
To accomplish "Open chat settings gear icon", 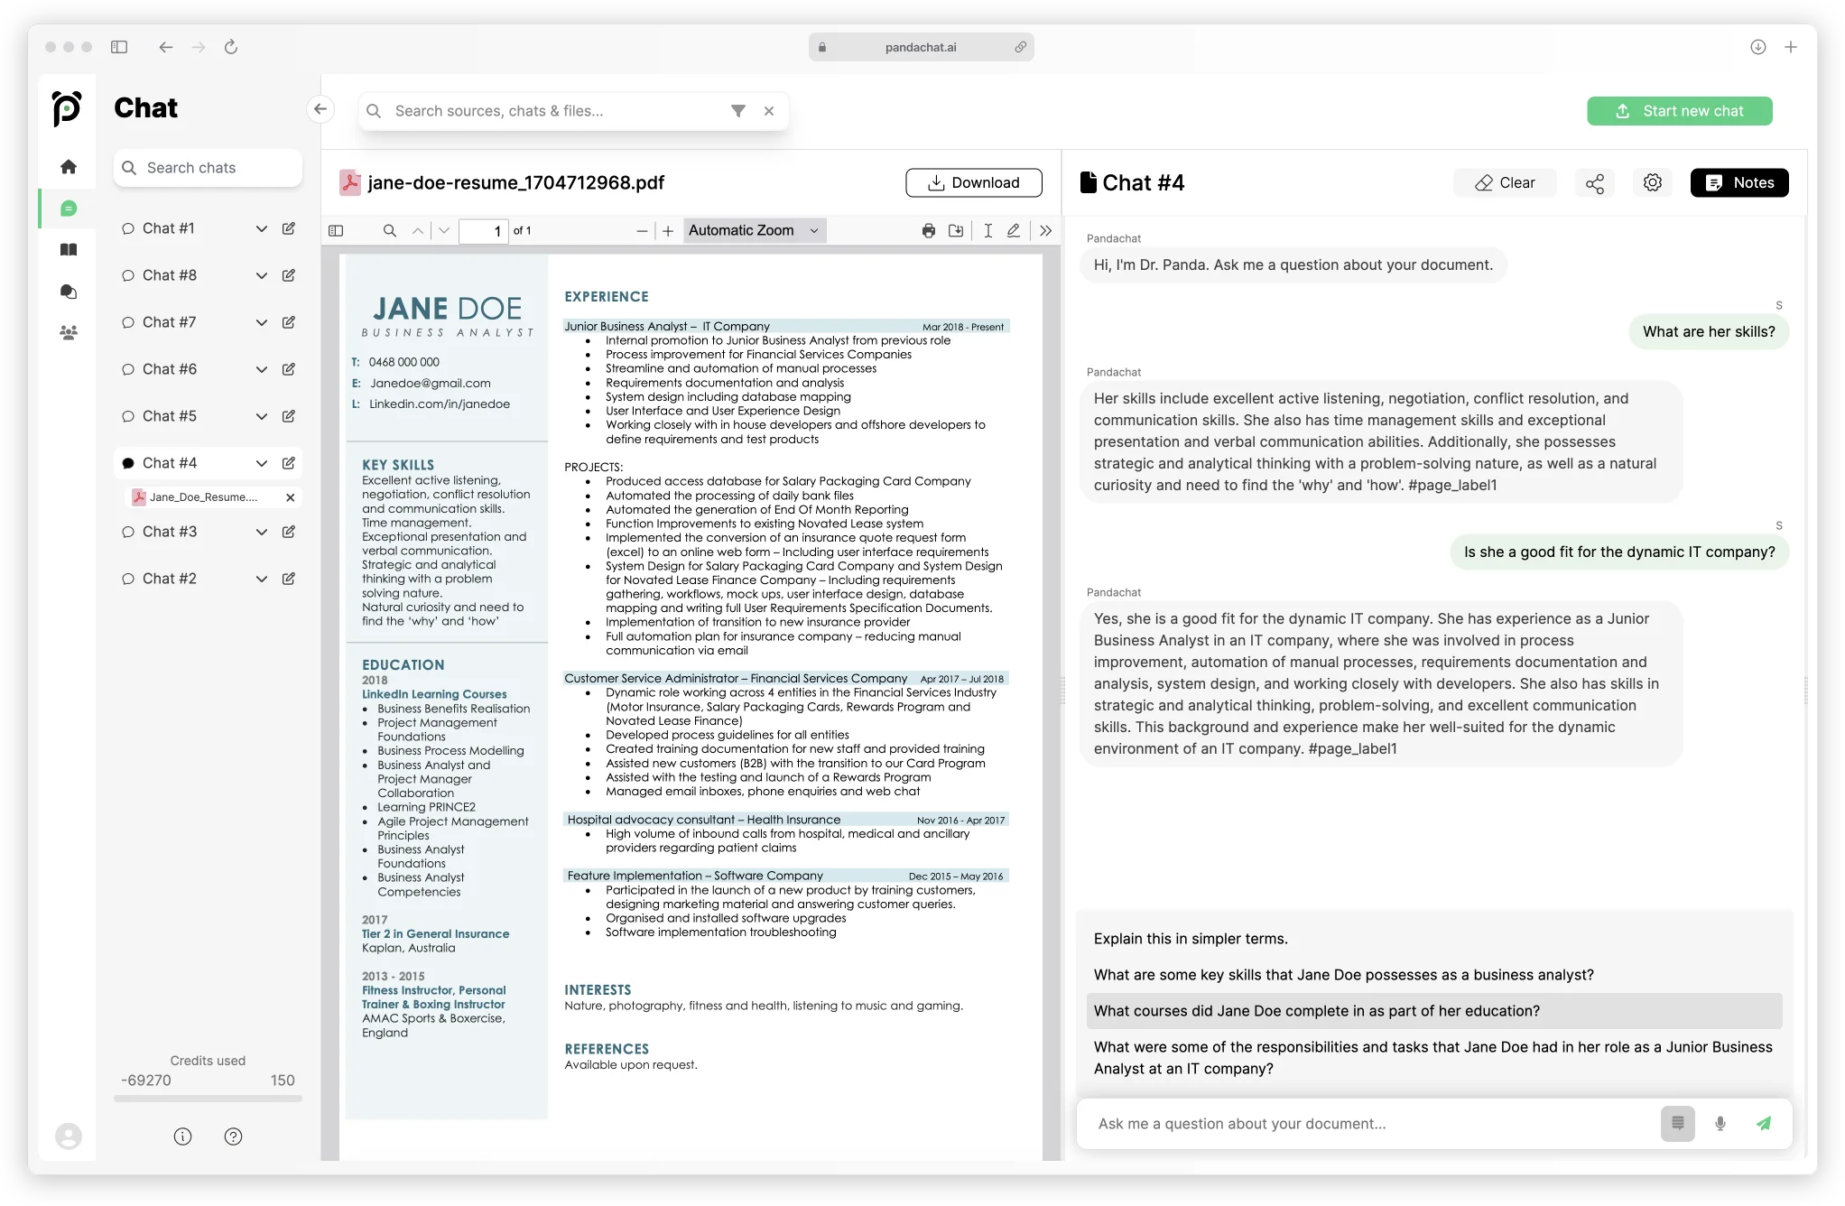I will [x=1653, y=182].
